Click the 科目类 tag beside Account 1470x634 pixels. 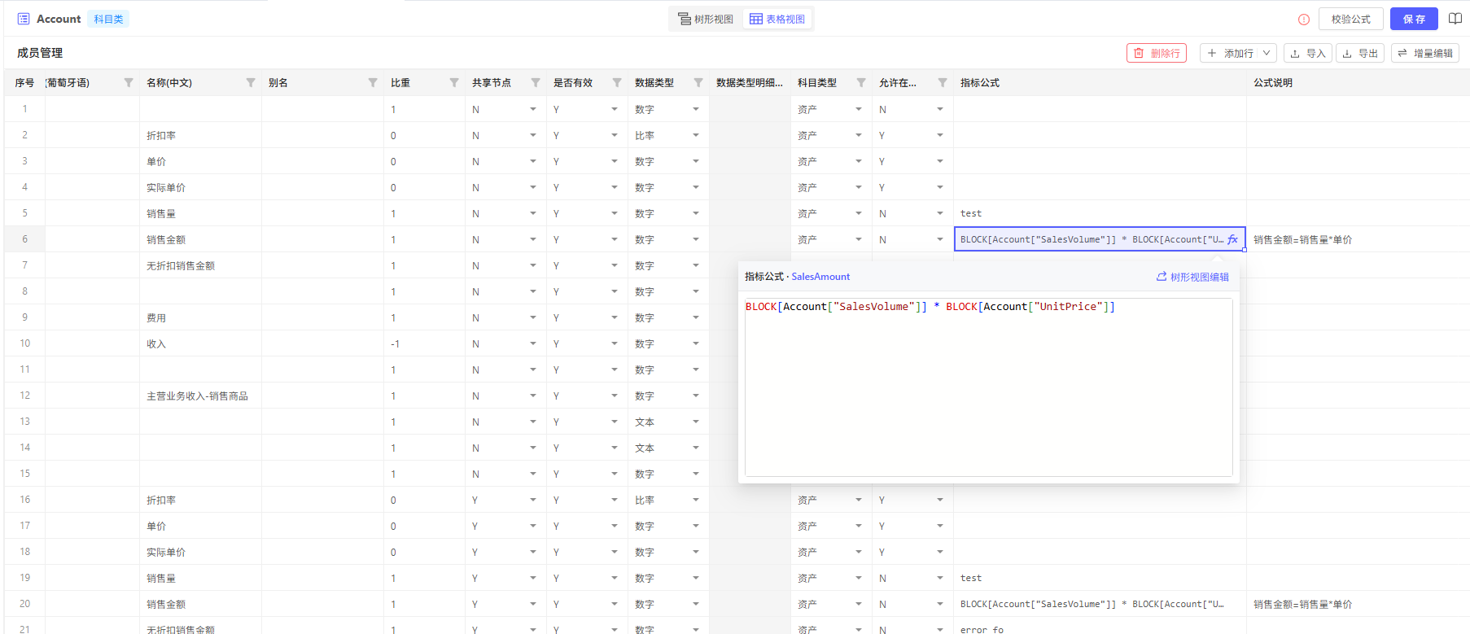[x=108, y=19]
